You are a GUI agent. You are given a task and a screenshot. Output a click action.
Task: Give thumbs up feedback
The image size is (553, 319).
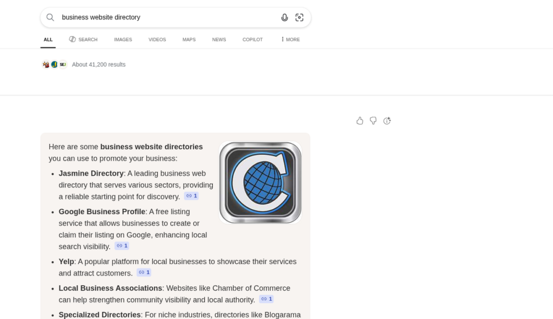pos(359,121)
